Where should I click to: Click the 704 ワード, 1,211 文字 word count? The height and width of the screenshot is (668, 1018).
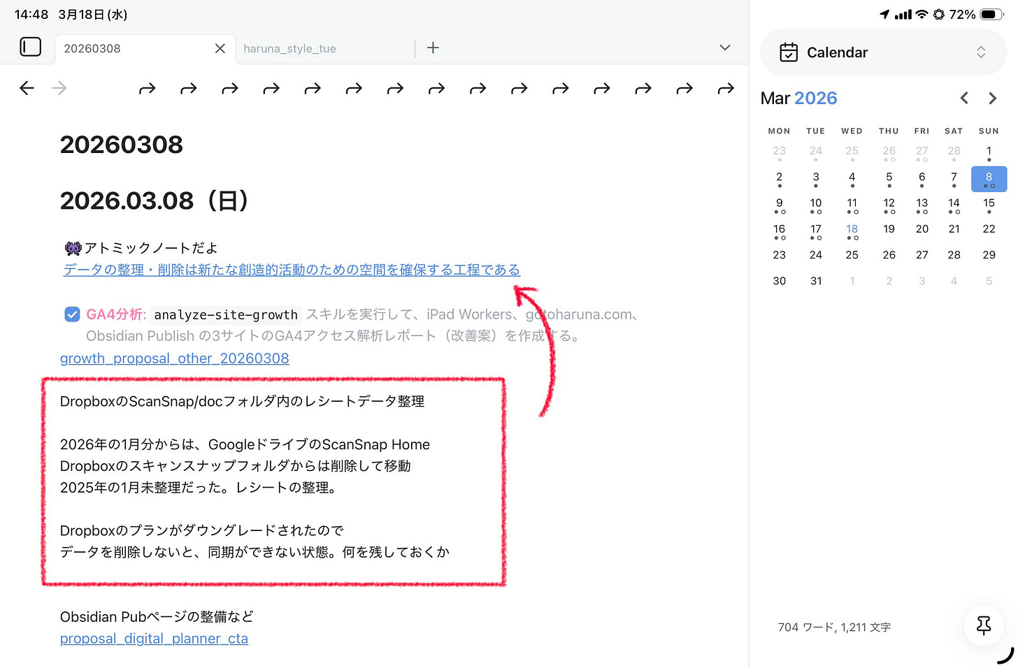tap(834, 627)
